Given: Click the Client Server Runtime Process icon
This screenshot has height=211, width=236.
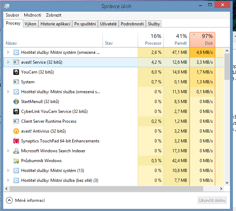Looking at the screenshot, I should coord(16,121).
